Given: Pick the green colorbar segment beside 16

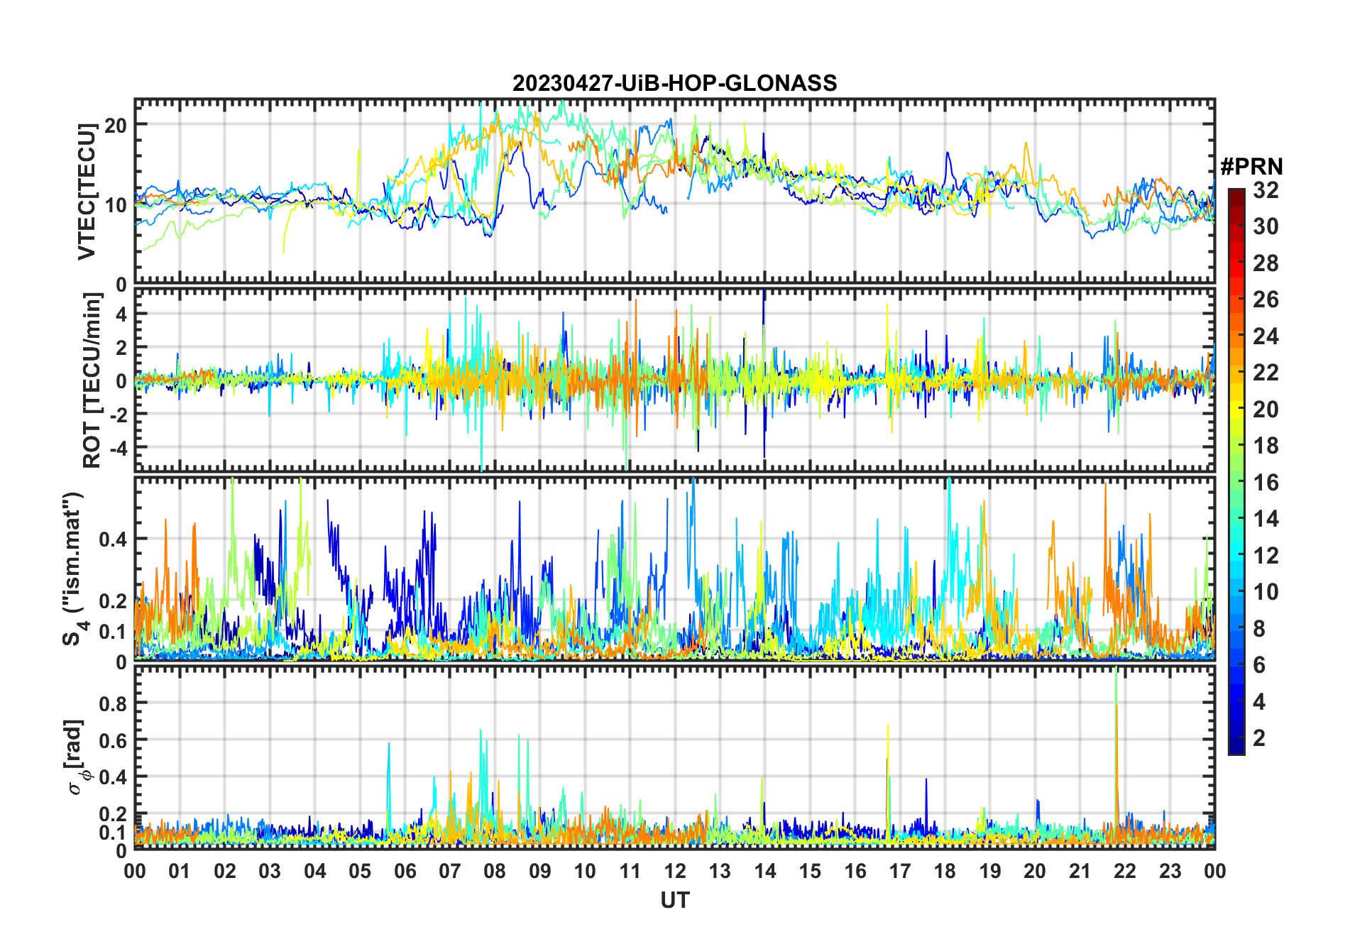Looking at the screenshot, I should click(x=1236, y=483).
